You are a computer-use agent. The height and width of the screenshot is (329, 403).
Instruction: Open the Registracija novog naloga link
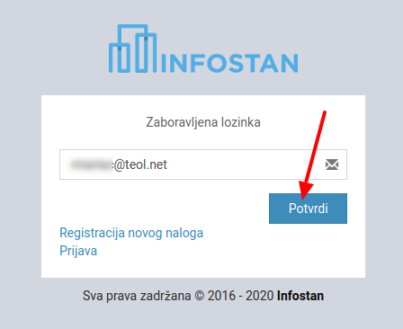tap(131, 233)
